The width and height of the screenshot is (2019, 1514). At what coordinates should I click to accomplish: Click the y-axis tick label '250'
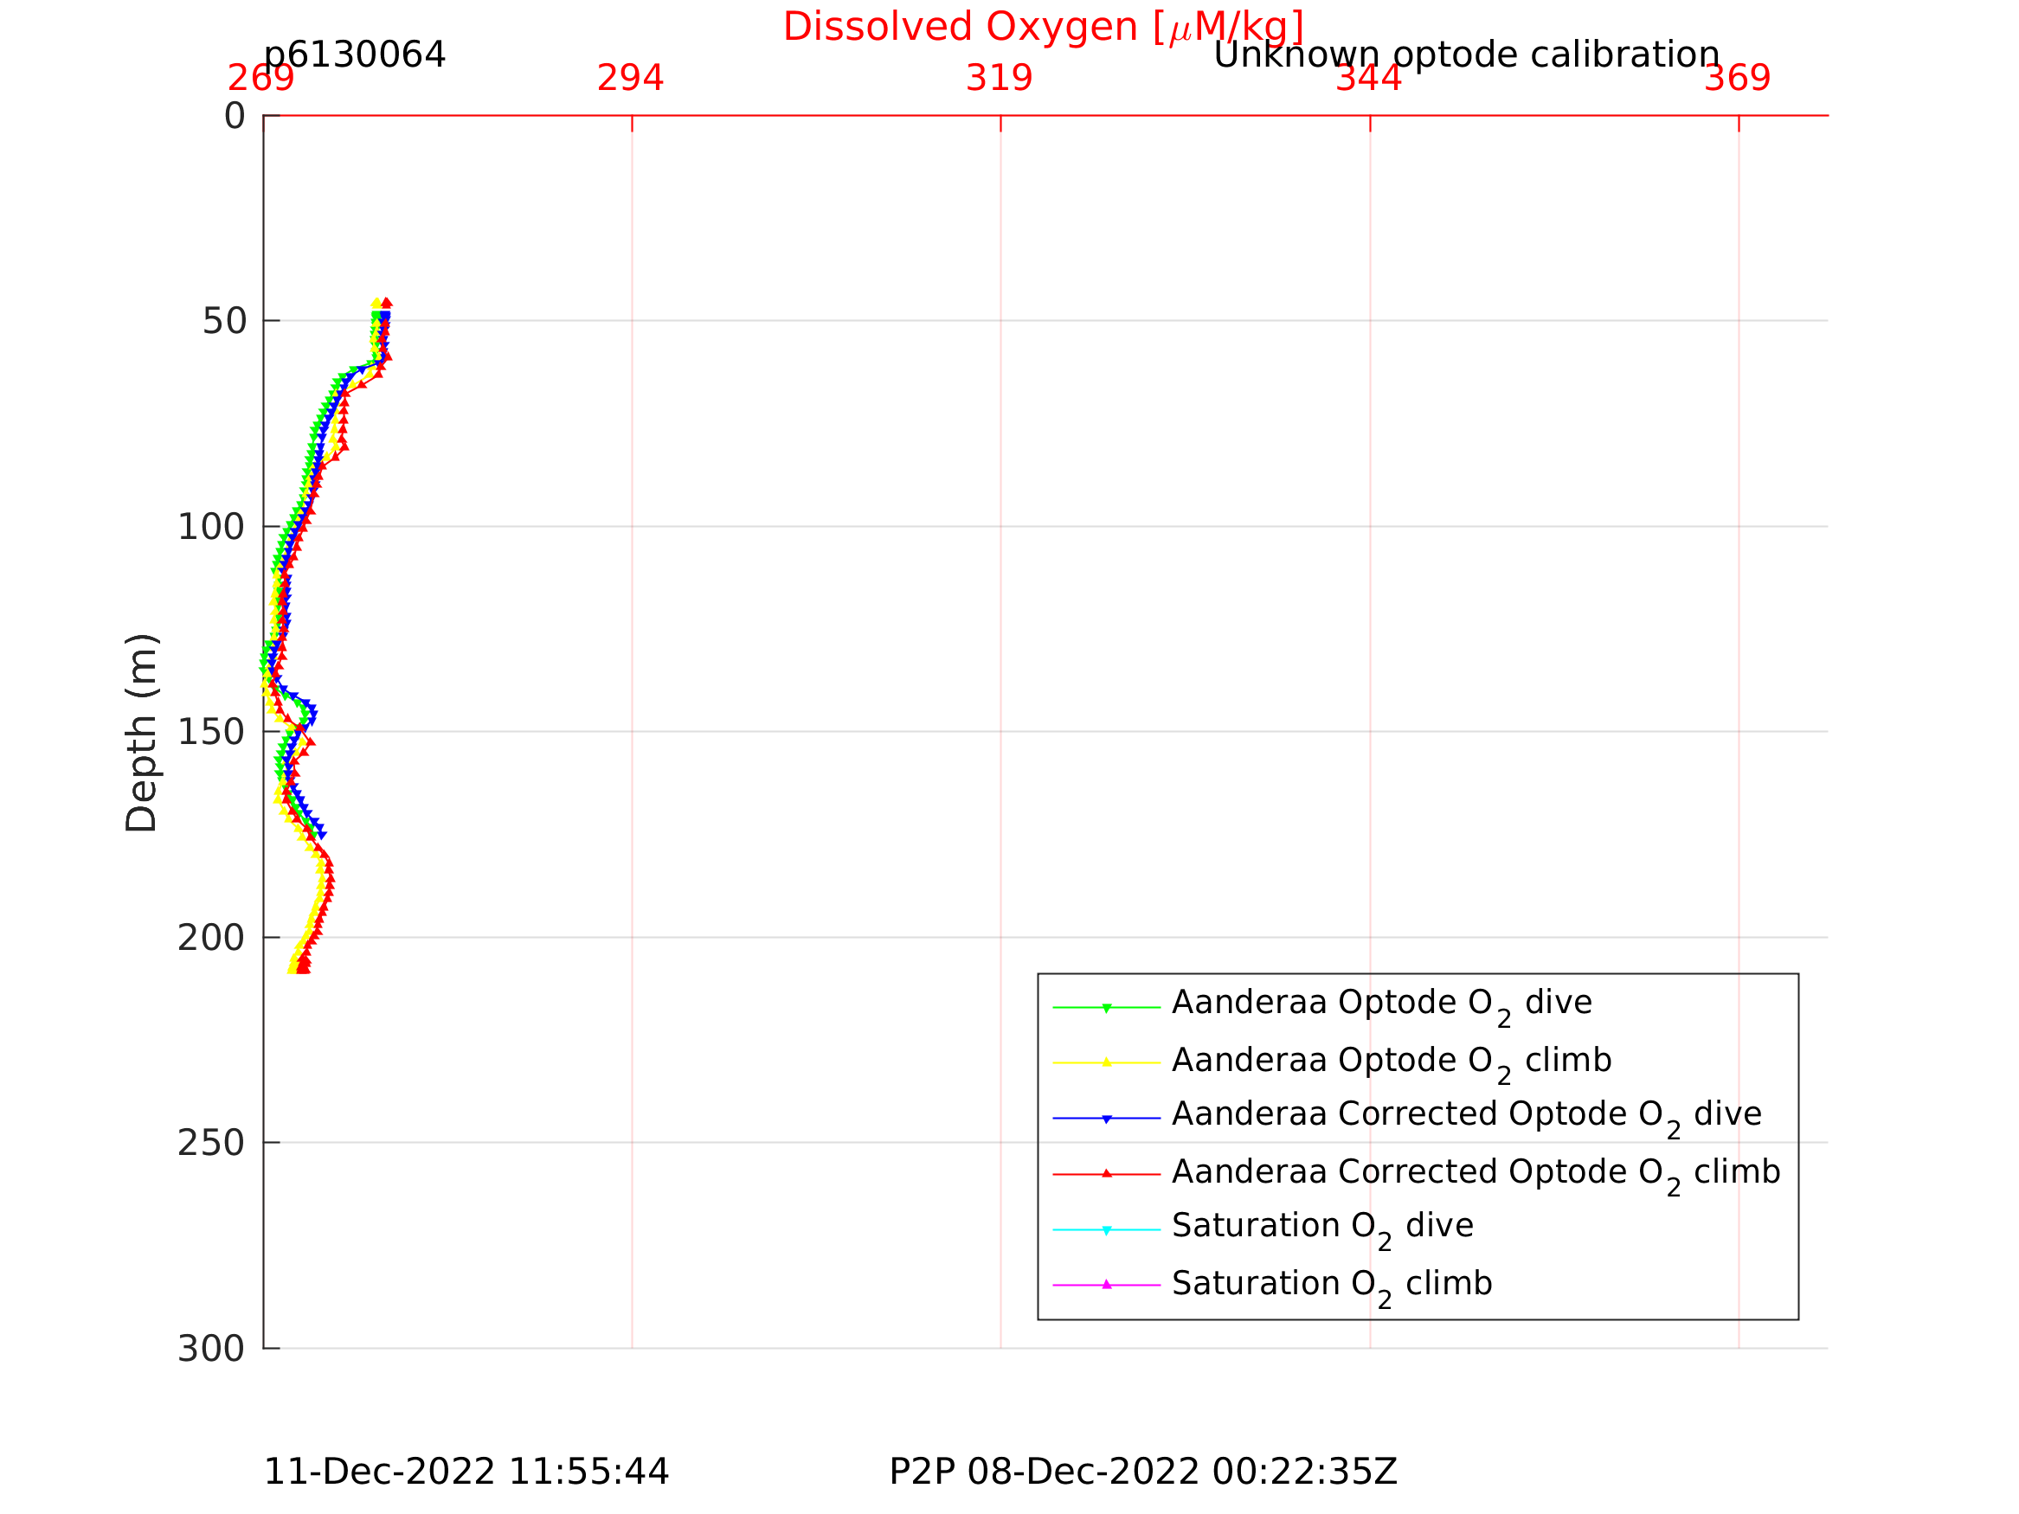[x=212, y=1143]
